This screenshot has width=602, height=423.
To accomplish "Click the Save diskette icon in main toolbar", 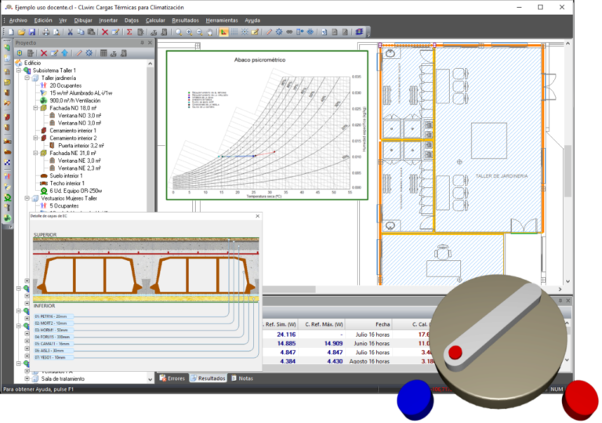I will pos(32,32).
